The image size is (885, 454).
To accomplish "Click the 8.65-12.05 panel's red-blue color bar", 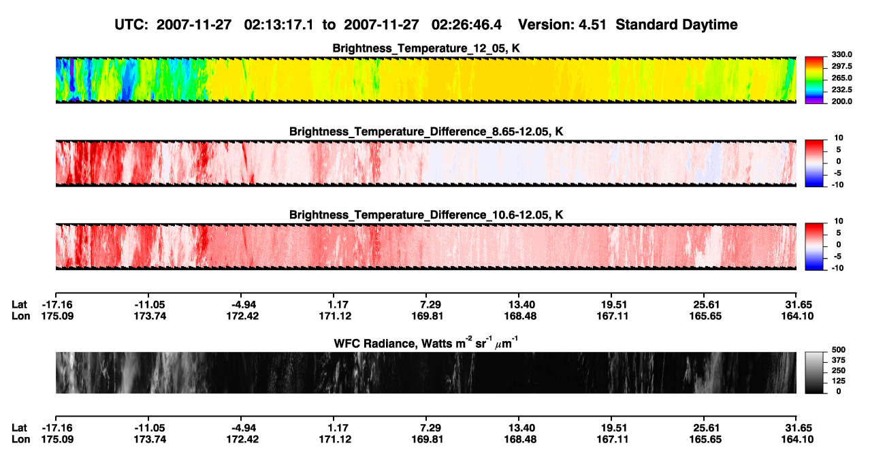I will point(814,163).
